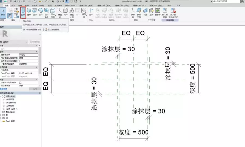Screen dimensions: 245x147
Task: Click the 控件 (Control) tool
Action: (91, 12)
